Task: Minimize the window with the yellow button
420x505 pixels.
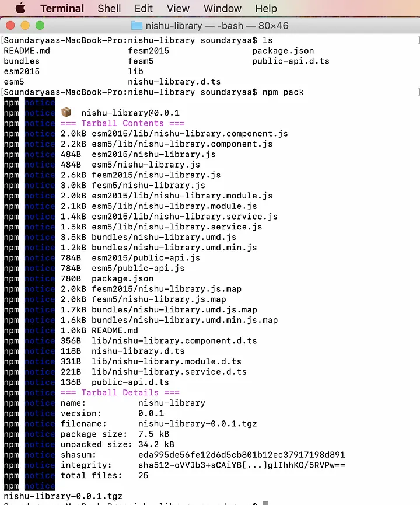Action: click(x=25, y=26)
